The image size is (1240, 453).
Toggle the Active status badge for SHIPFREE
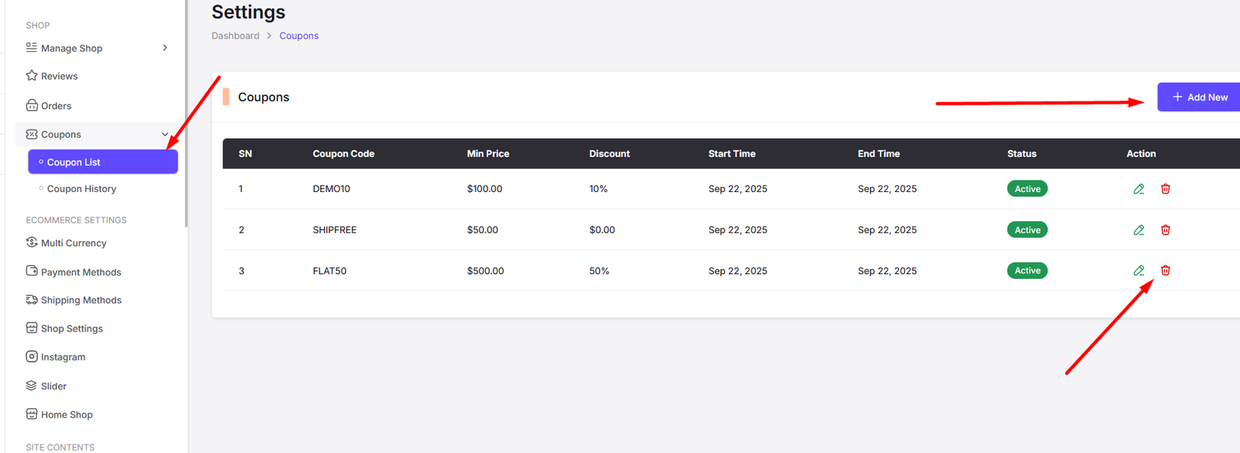(1027, 230)
